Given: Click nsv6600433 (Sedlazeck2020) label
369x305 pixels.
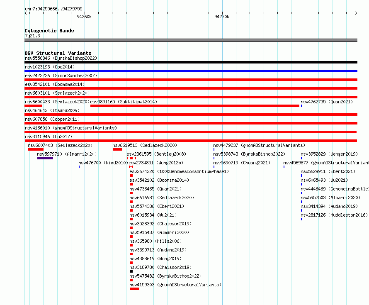Looking at the screenshot, I should pos(57,102).
